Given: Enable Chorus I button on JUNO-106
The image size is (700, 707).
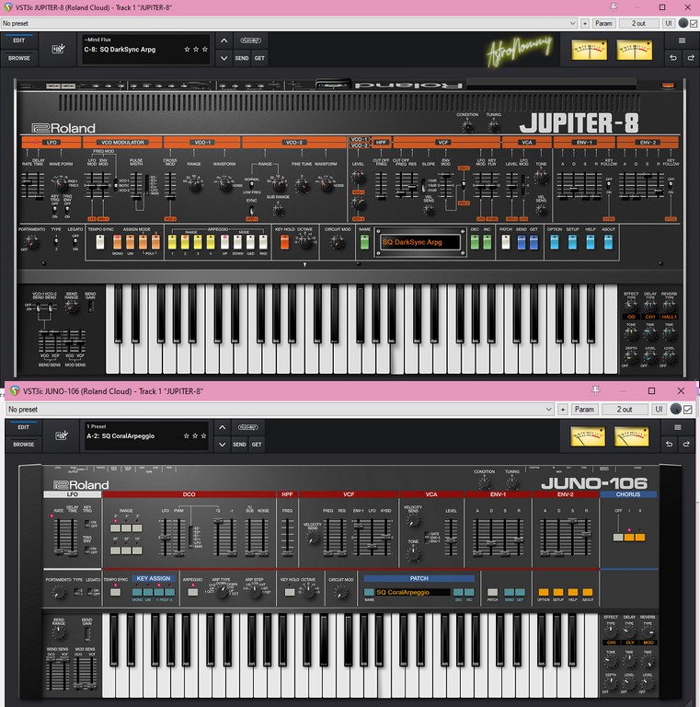Looking at the screenshot, I should pos(629,537).
